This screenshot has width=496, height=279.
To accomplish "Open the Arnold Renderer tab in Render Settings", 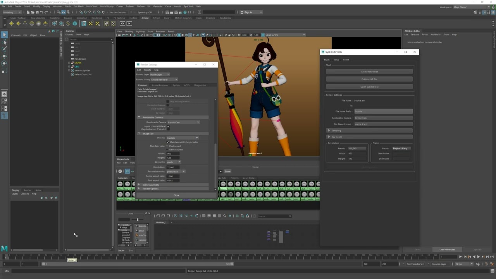I will pos(160,85).
